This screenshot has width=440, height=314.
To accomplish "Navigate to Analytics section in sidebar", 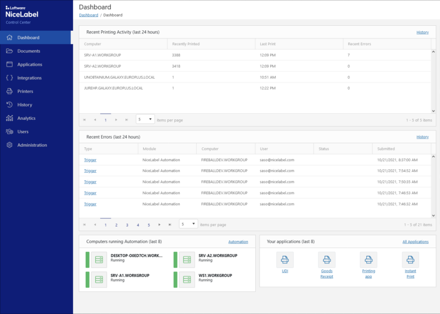I will coord(26,118).
